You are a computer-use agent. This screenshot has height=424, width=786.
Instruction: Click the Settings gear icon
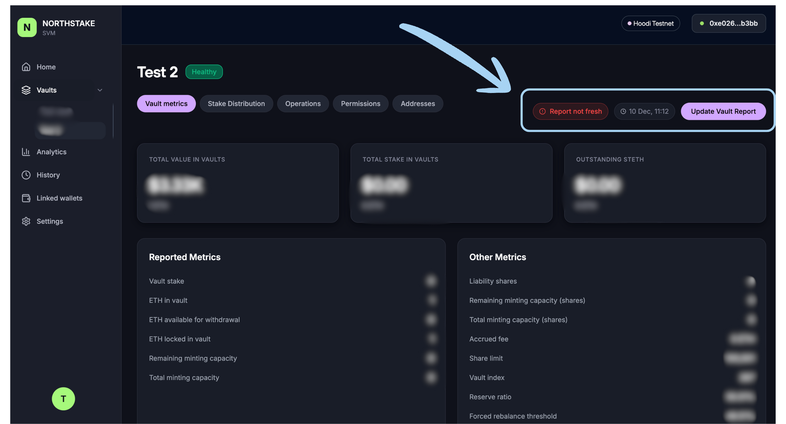point(26,221)
